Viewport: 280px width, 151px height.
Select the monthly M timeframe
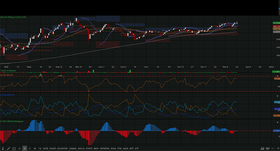click(35, 148)
